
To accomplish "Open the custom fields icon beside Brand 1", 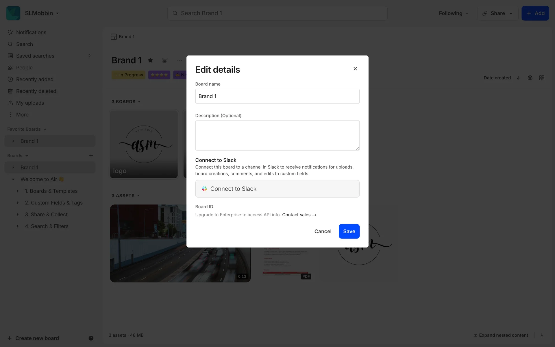I will tap(165, 60).
